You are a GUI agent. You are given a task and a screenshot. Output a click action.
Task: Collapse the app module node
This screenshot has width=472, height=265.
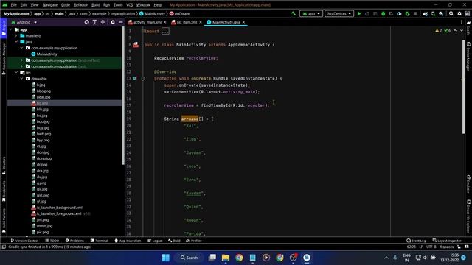click(x=11, y=29)
